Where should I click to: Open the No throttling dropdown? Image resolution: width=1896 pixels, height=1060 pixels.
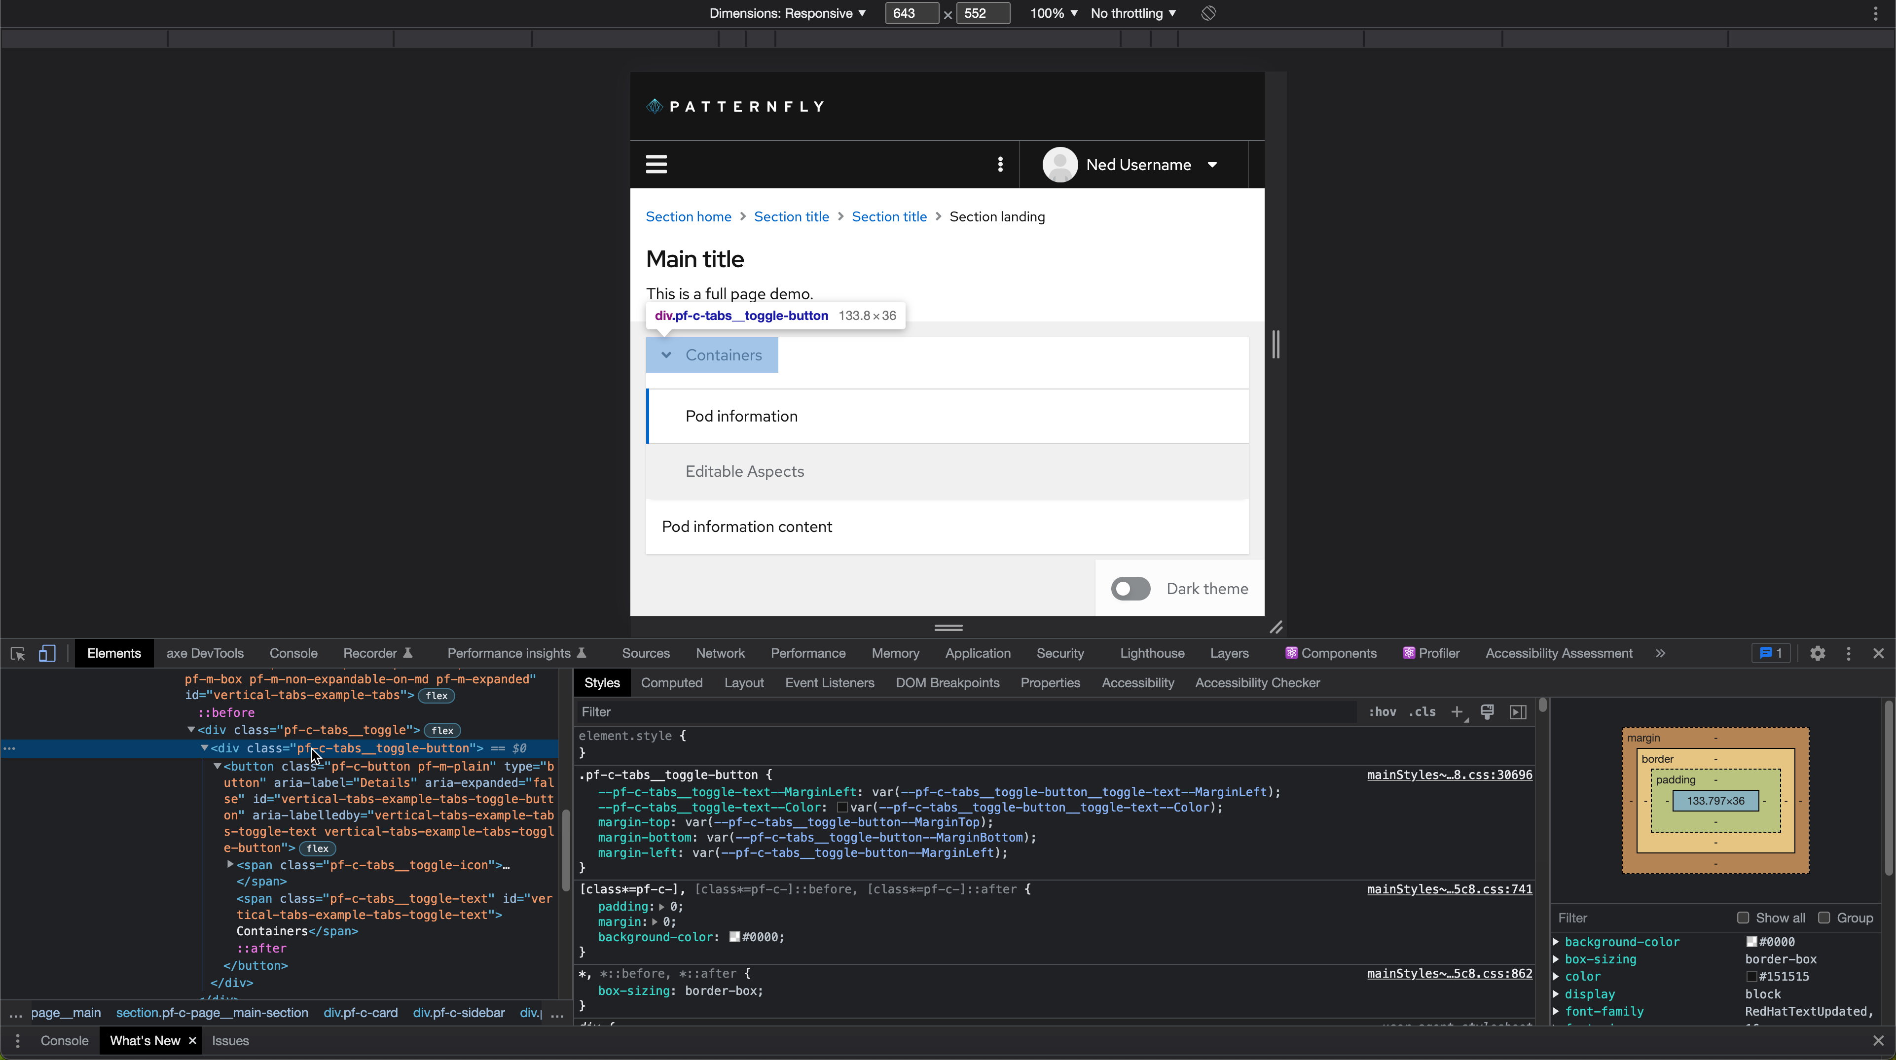1133,13
